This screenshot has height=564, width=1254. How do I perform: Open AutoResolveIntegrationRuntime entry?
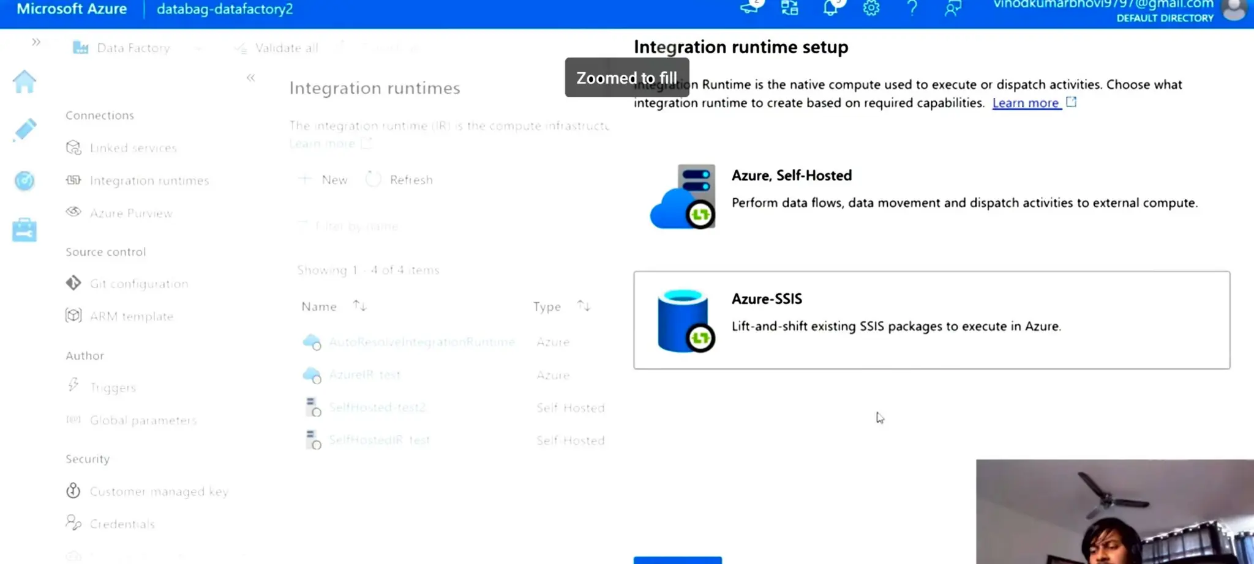422,342
